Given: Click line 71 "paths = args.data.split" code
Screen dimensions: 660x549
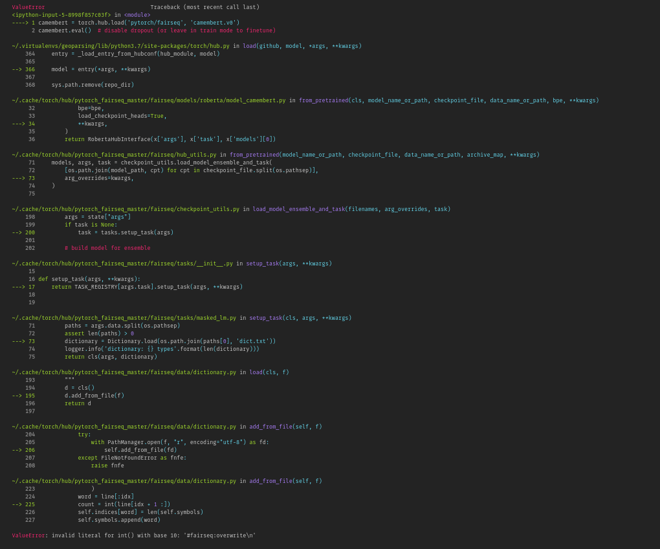Looking at the screenshot, I should click(122, 326).
